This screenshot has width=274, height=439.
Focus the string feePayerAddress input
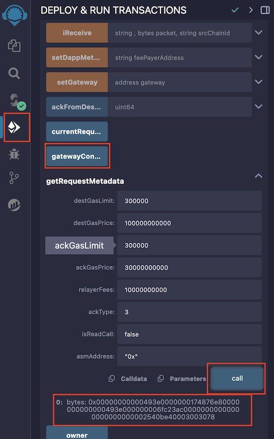coord(180,57)
